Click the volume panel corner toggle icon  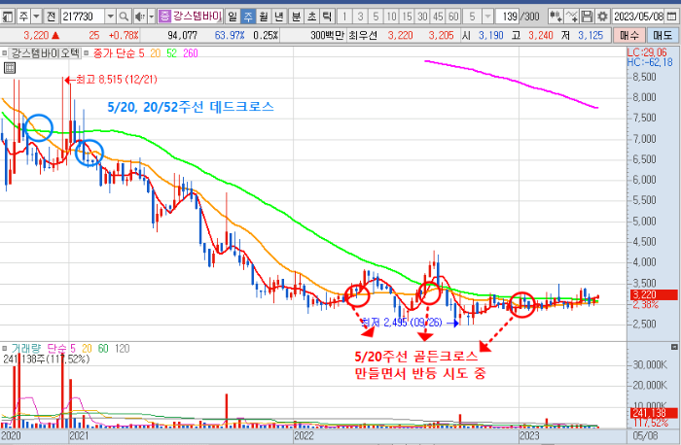(x=674, y=347)
